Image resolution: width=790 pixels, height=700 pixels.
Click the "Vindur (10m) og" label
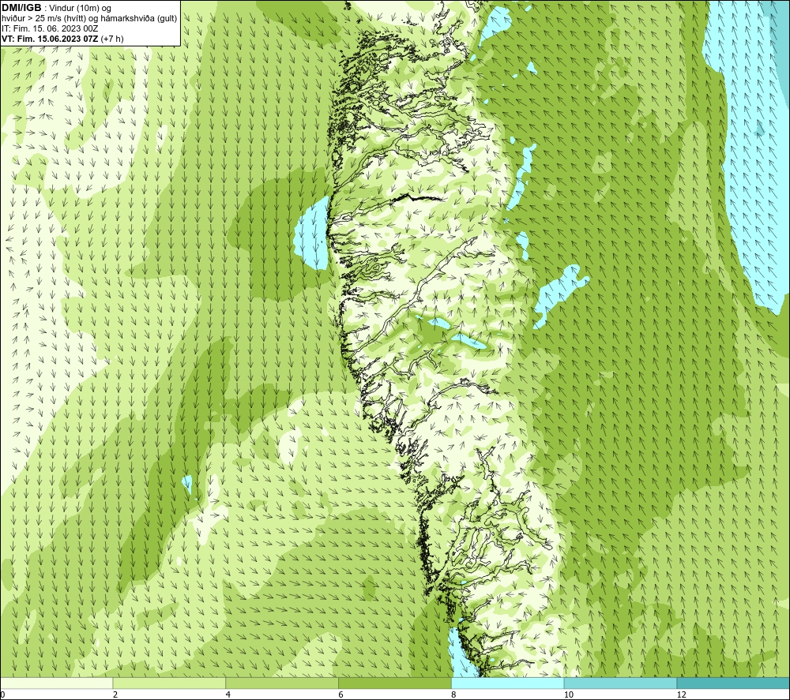click(x=80, y=8)
